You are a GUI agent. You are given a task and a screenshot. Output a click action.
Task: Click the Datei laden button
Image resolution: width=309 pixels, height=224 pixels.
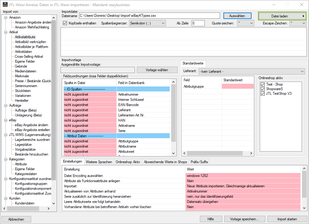[282, 16]
